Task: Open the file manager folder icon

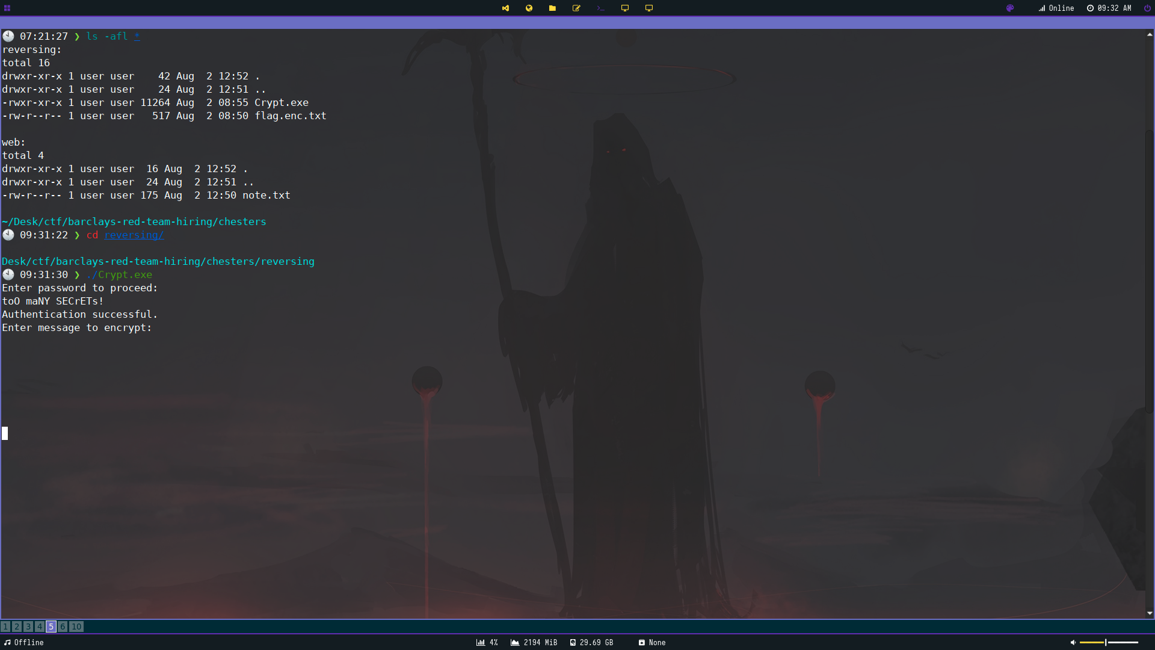Action: pos(552,8)
